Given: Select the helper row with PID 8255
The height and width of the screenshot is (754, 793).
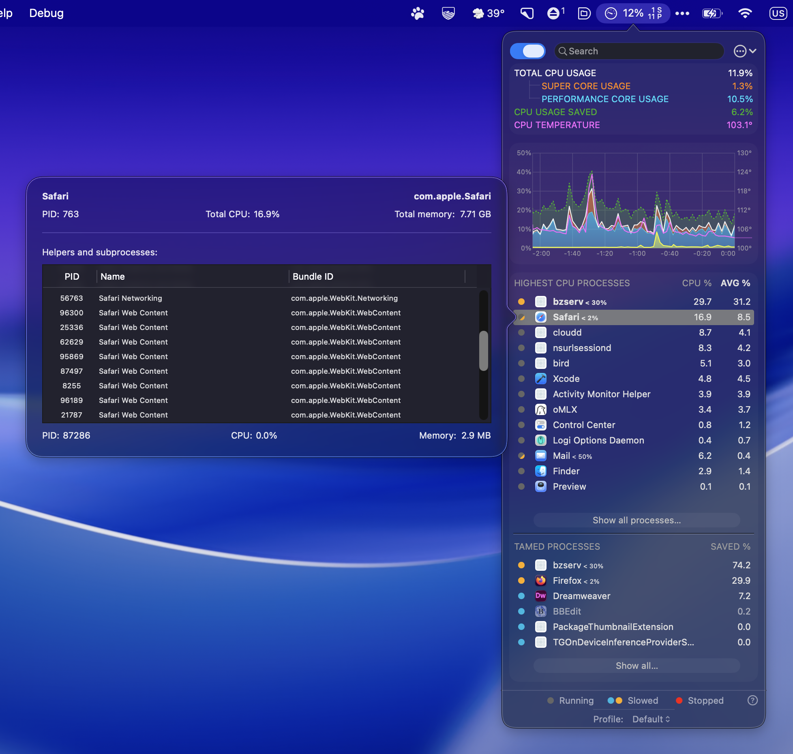Looking at the screenshot, I should pos(260,386).
